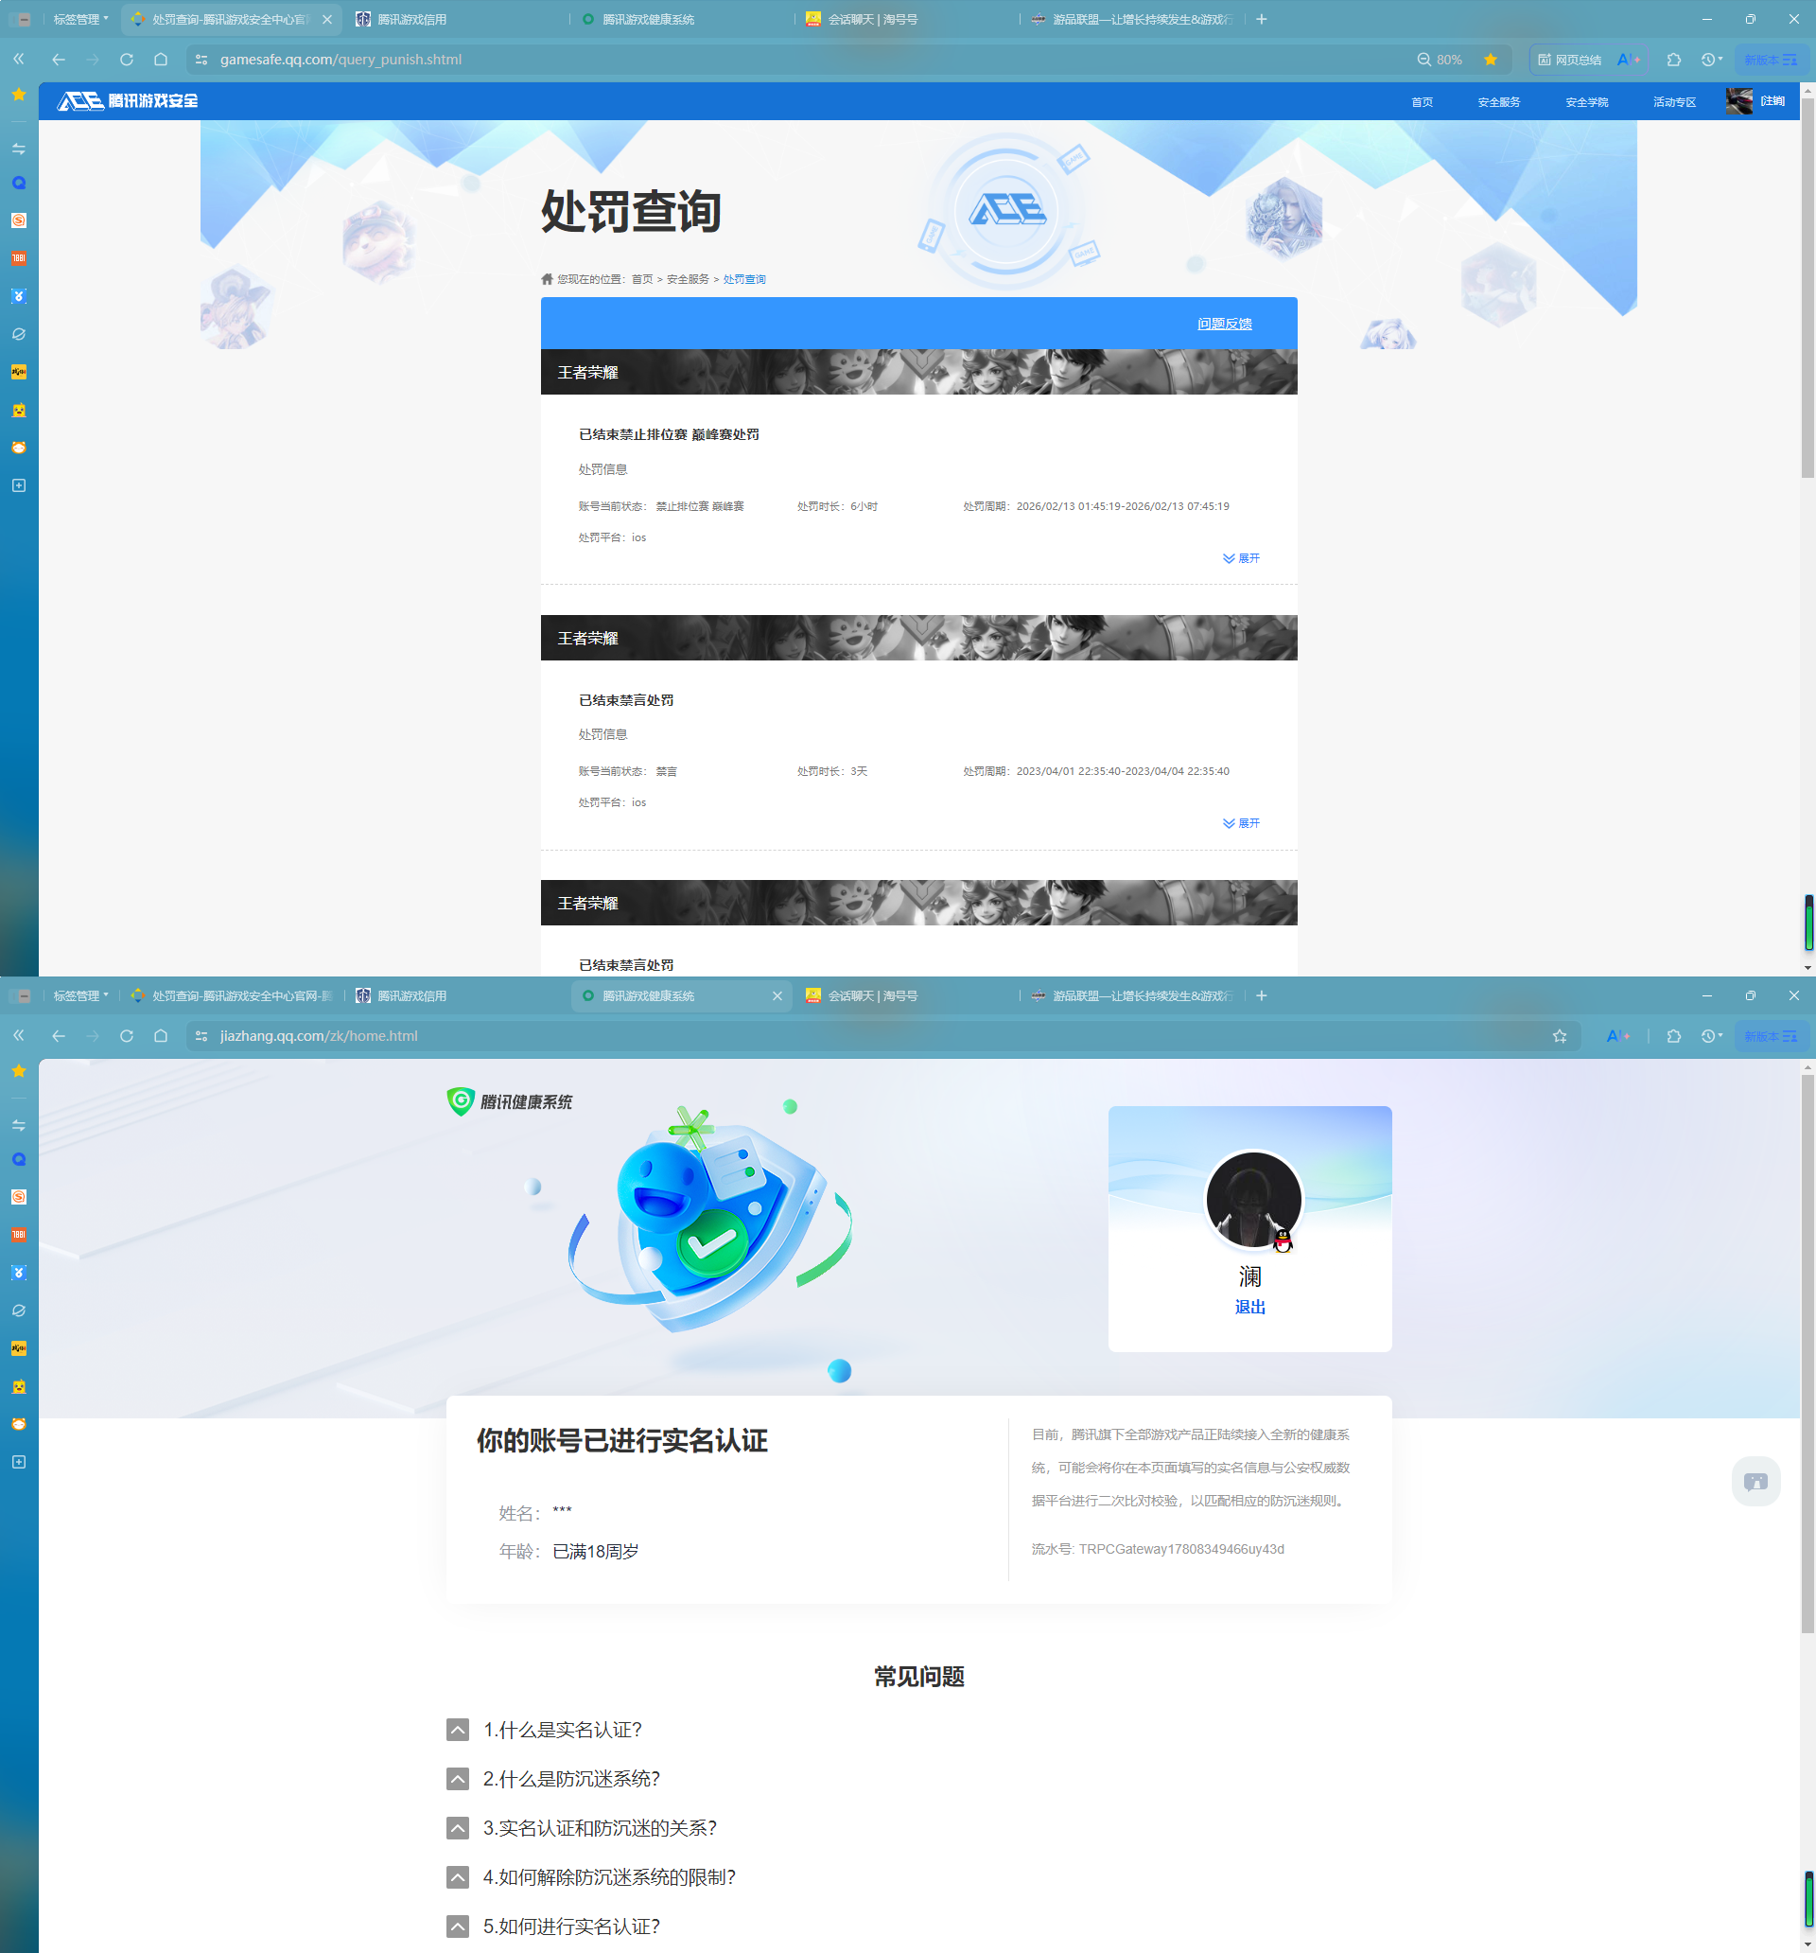Go back in top browser window
This screenshot has height=1953, width=1816.
pyautogui.click(x=58, y=60)
